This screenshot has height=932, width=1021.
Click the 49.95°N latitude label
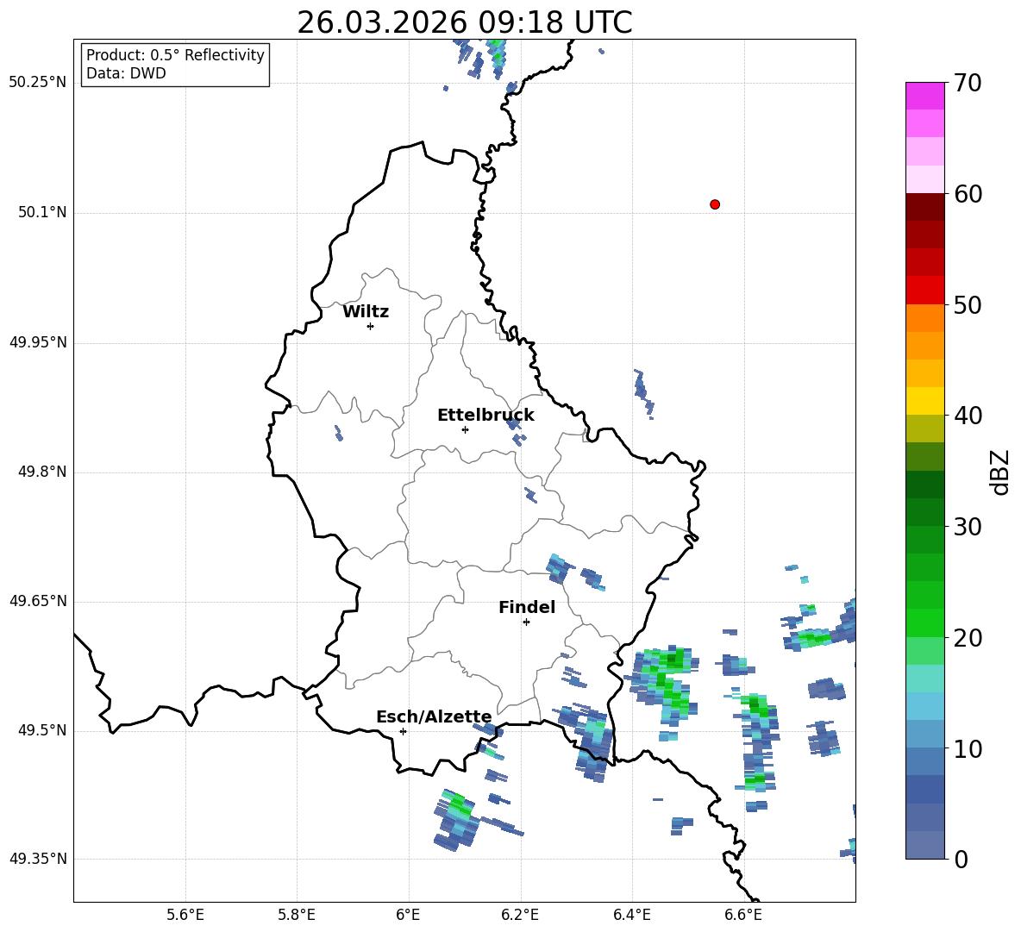tap(38, 342)
